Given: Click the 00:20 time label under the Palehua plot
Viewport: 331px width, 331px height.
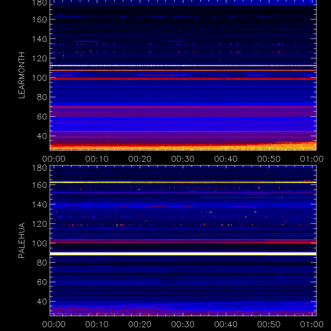Looking at the screenshot, I should 140,324.
